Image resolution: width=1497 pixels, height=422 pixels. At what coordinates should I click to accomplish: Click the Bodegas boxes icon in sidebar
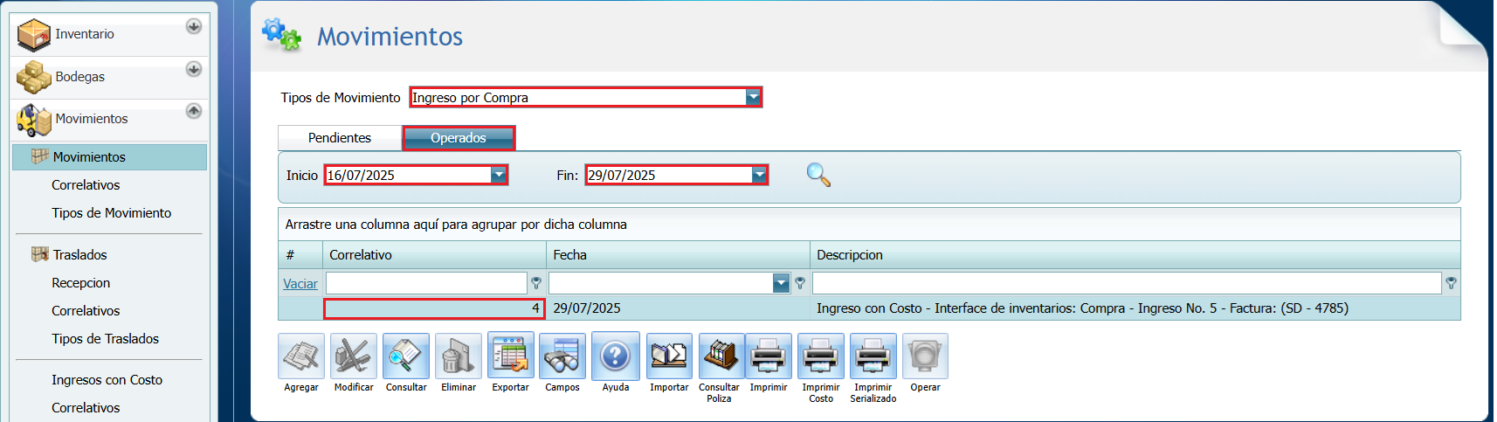coord(34,77)
